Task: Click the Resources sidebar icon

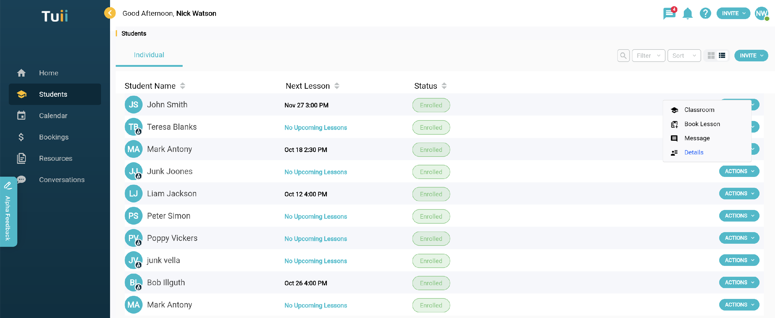Action: pyautogui.click(x=21, y=158)
